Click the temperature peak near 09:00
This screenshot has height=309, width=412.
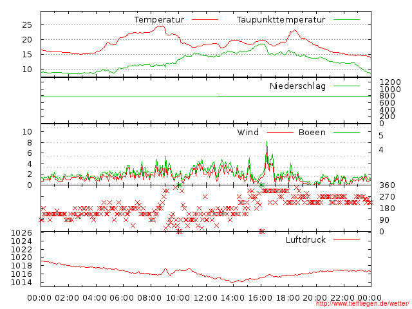coord(162,26)
